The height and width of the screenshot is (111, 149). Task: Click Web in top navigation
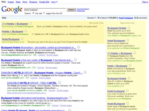[4, 2]
